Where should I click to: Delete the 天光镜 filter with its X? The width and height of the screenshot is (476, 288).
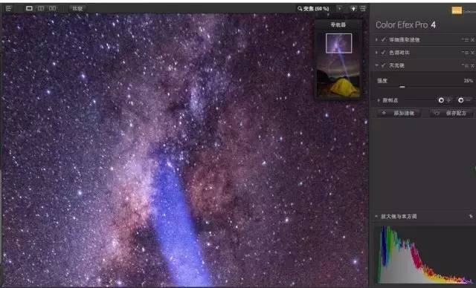coord(472,65)
